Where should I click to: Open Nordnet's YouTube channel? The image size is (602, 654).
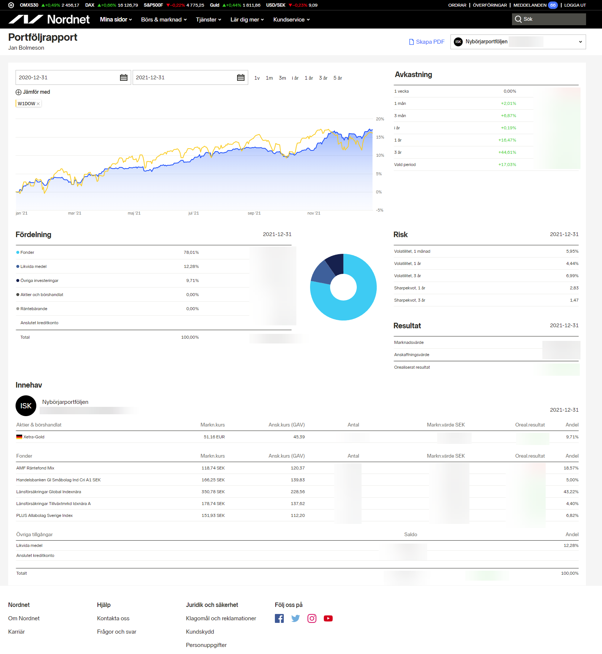coord(328,618)
